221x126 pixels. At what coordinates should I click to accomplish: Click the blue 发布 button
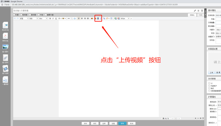pyautogui.click(x=122, y=124)
